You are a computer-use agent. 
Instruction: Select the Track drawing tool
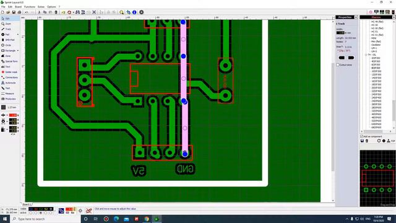10,29
